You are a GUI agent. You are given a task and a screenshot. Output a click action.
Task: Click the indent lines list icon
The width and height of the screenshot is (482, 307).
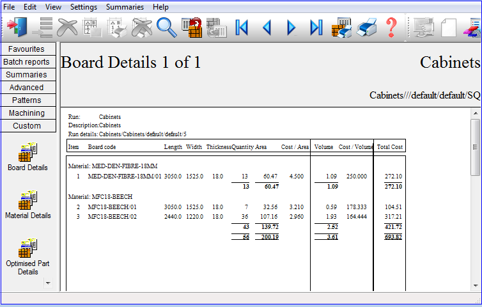tap(42, 28)
